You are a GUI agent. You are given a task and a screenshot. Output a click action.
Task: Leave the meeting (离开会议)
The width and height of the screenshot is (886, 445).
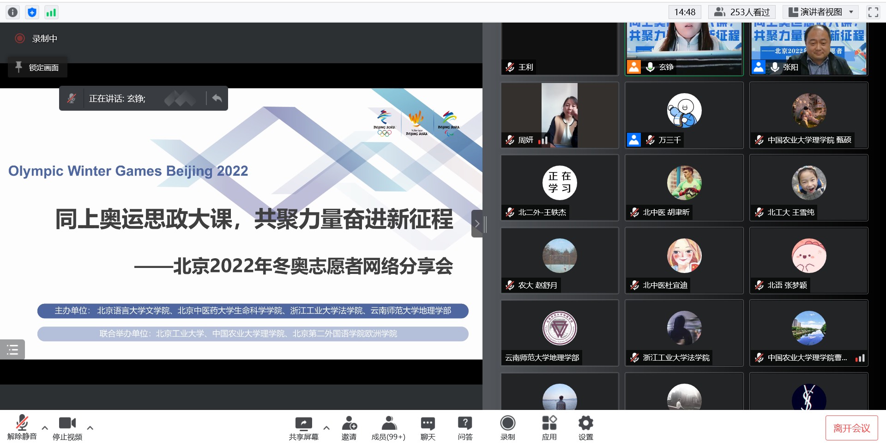pos(851,428)
